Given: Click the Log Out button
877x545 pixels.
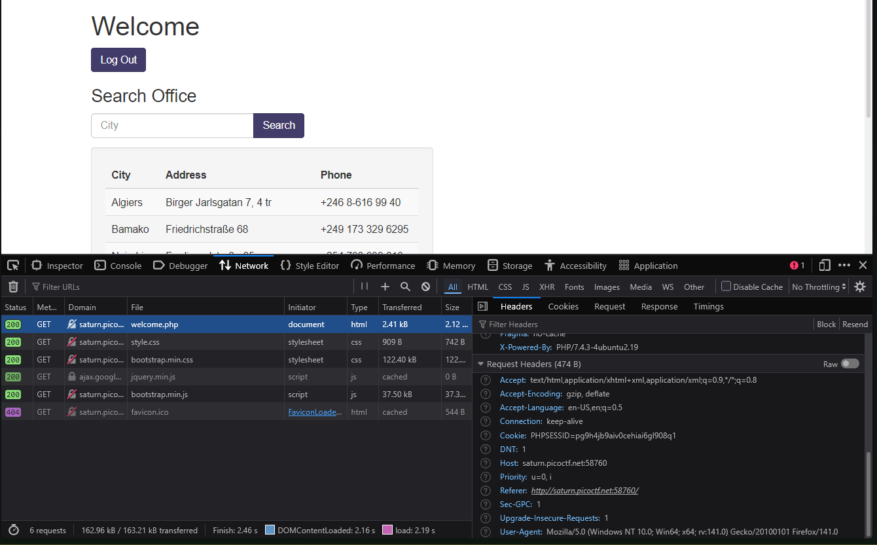Looking at the screenshot, I should tap(118, 60).
